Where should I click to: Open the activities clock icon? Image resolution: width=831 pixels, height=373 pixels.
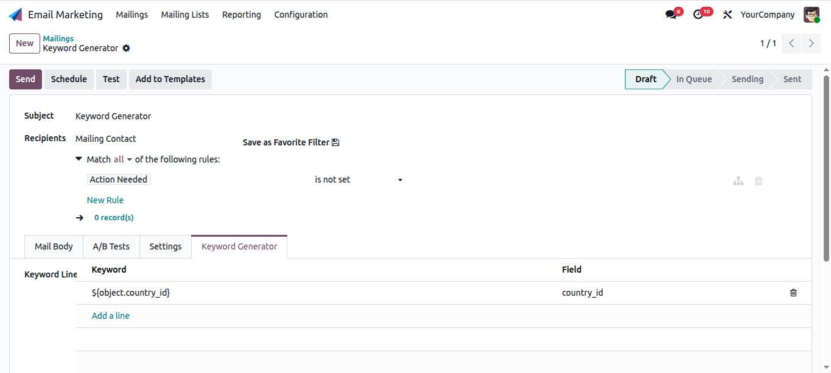point(698,15)
